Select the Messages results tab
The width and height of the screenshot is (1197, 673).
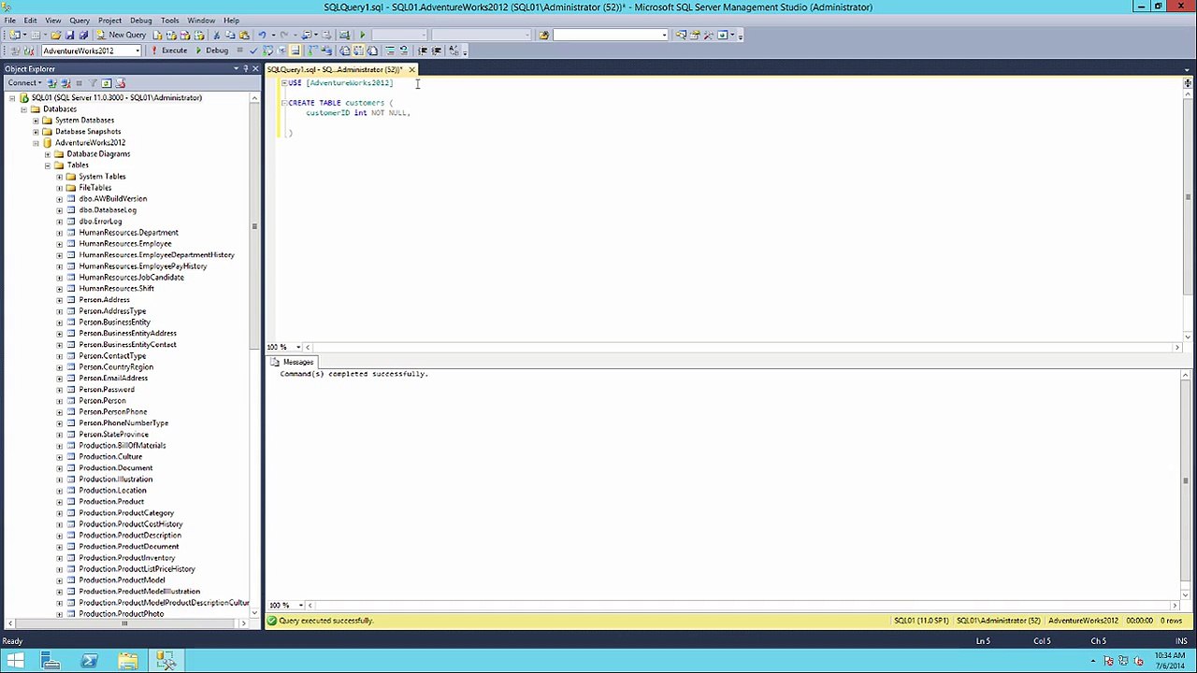(293, 362)
